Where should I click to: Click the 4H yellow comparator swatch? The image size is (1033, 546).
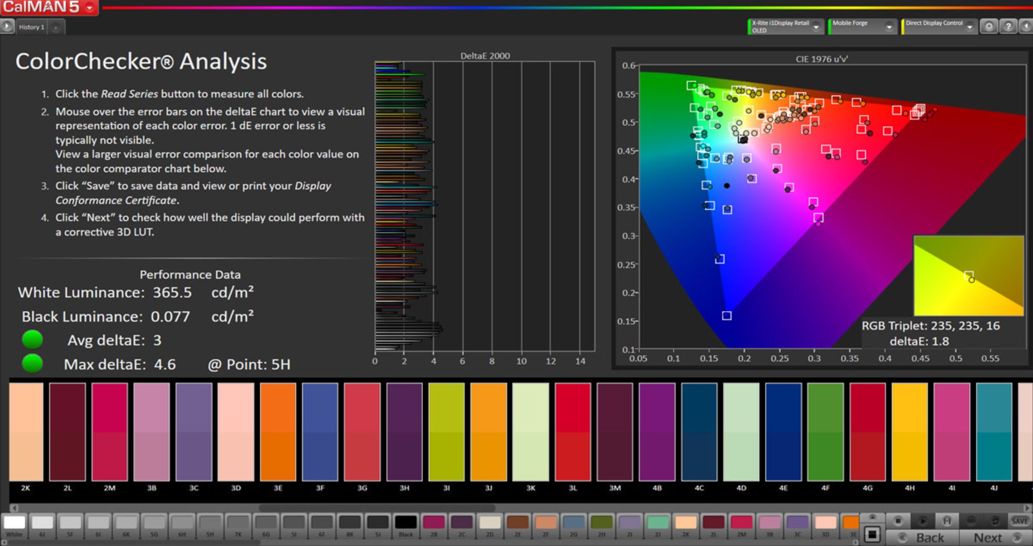tap(910, 432)
